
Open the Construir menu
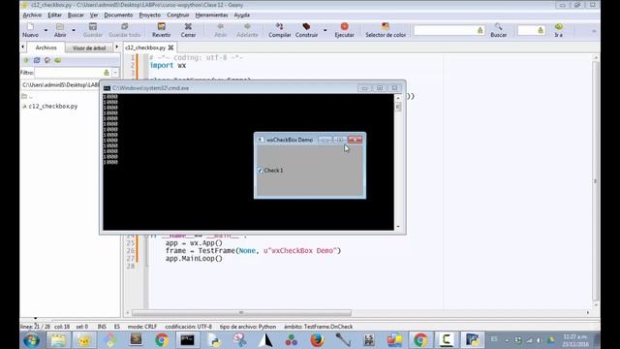pos(178,16)
